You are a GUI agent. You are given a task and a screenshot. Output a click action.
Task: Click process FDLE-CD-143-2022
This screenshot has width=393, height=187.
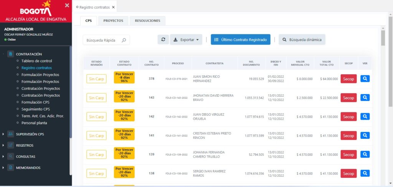177,98
